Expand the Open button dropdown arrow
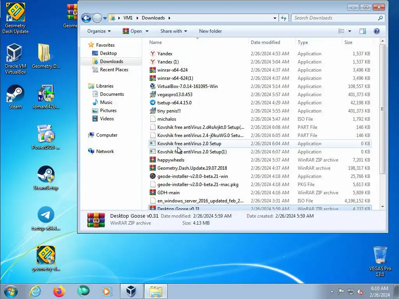Image resolution: width=399 pixels, height=299 pixels. [x=147, y=31]
